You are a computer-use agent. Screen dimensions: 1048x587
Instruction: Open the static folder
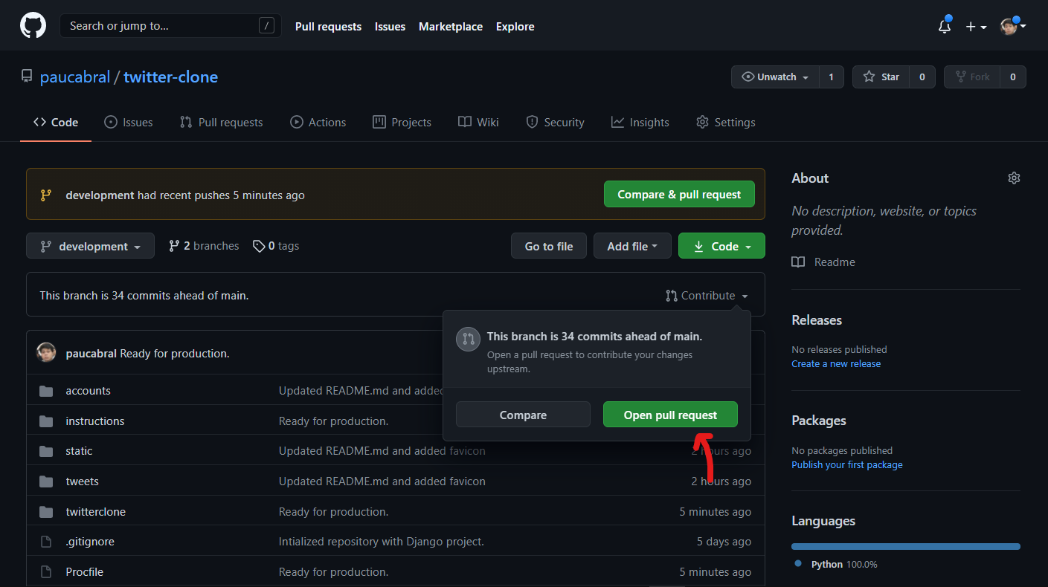(x=79, y=451)
